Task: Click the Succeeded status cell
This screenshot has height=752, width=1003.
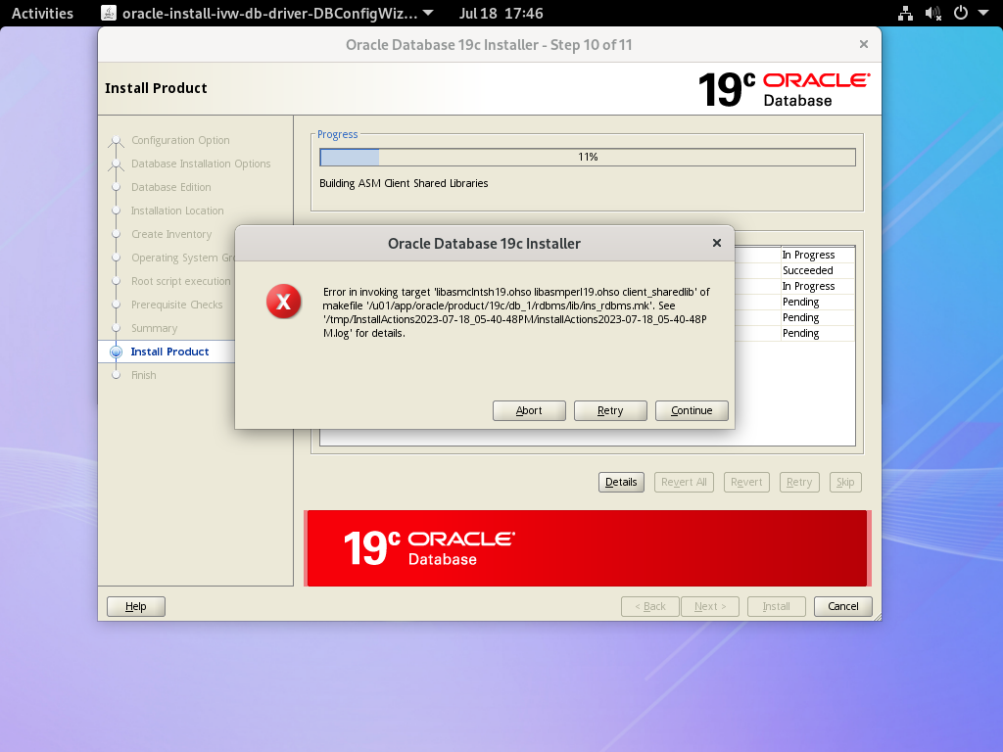Action: click(818, 270)
